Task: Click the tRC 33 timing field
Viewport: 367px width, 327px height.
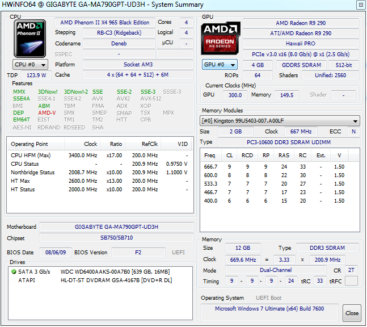Action: coord(320,281)
